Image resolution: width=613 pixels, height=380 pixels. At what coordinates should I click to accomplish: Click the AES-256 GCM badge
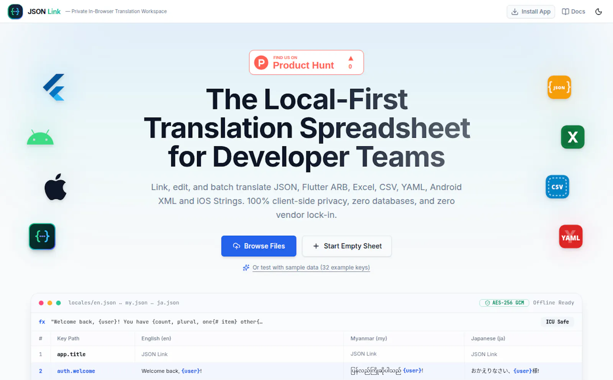tap(504, 303)
